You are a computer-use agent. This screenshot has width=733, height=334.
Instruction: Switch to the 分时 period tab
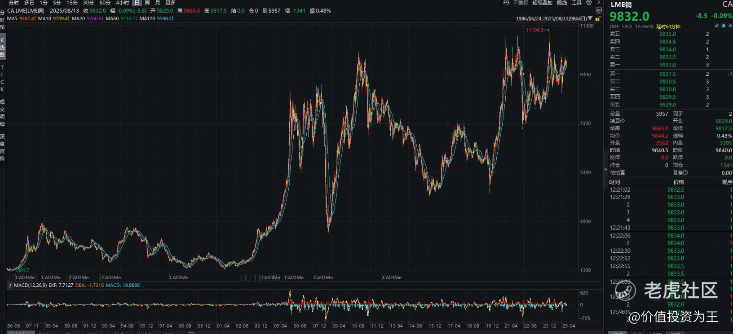coord(14,3)
